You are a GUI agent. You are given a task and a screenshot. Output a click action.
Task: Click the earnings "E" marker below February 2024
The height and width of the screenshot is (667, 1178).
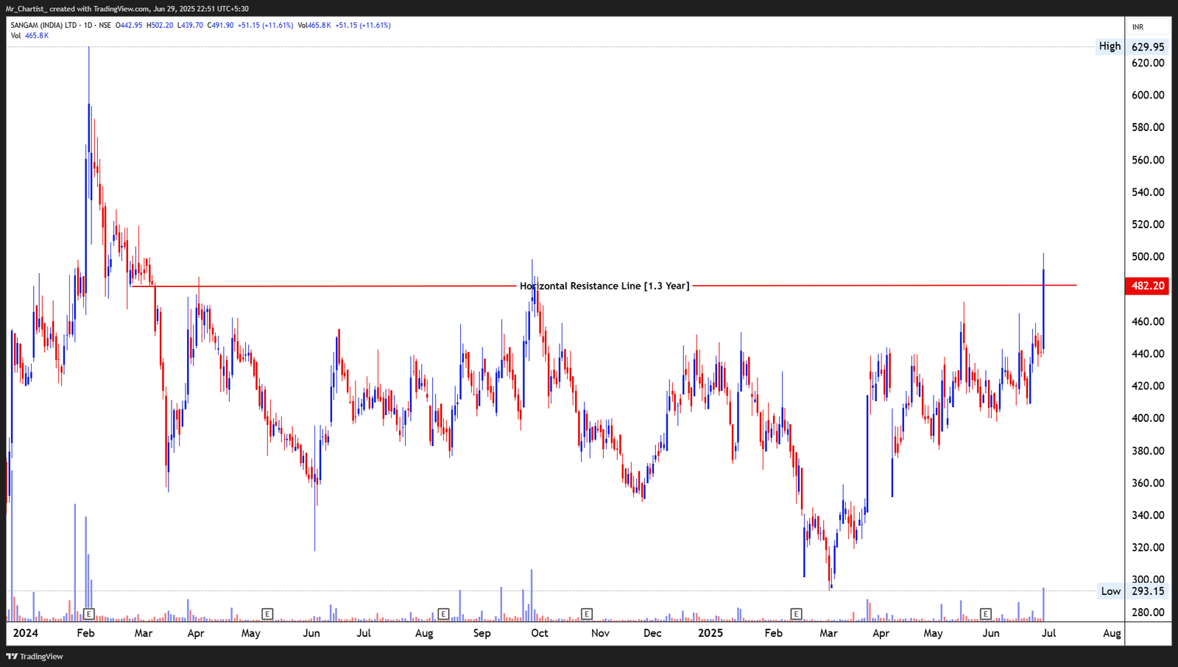[x=89, y=613]
